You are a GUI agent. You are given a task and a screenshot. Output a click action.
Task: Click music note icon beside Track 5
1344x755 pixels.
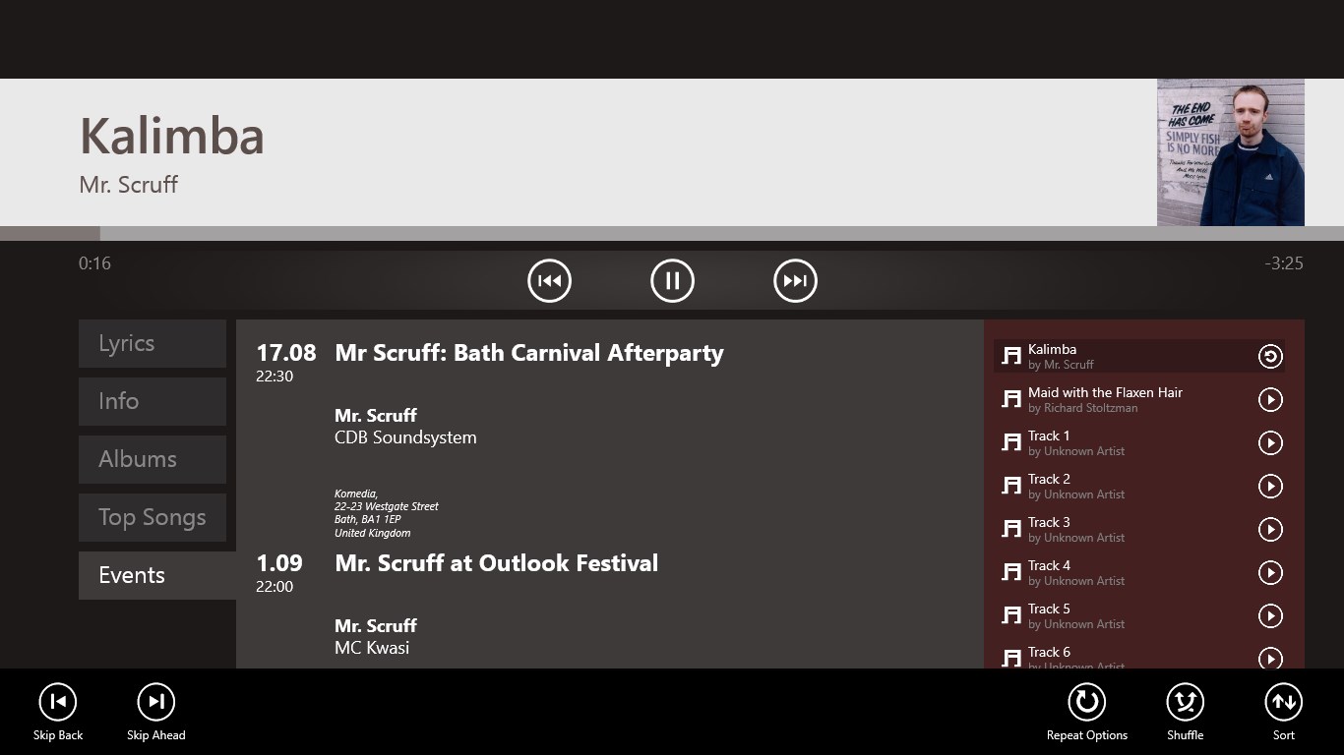coord(1011,616)
